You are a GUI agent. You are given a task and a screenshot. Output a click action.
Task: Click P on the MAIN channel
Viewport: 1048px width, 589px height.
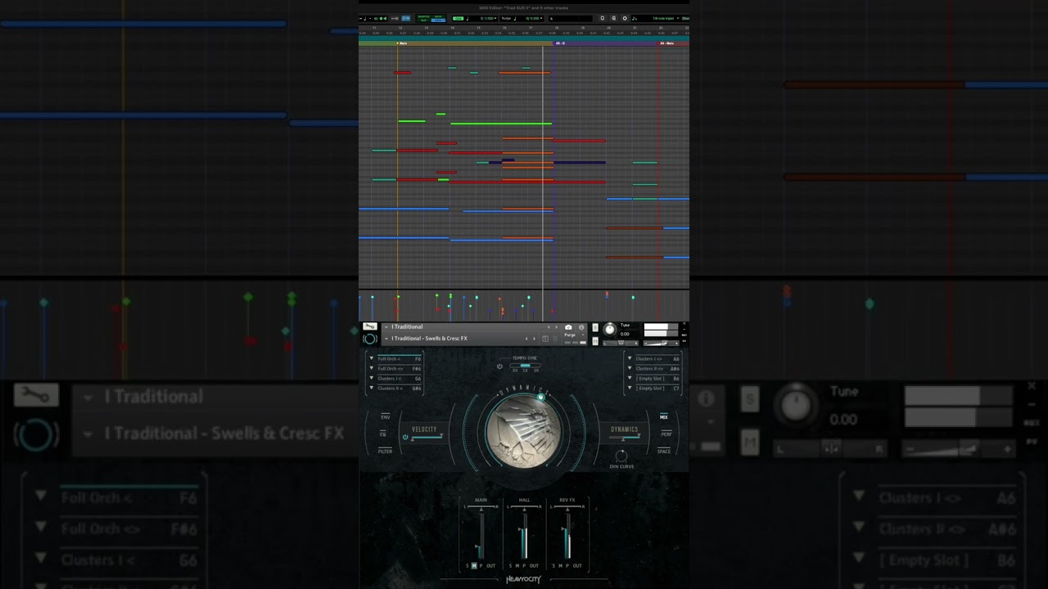481,566
